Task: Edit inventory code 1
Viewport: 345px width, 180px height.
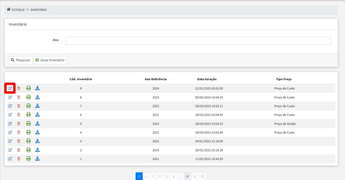Action: pyautogui.click(x=10, y=159)
